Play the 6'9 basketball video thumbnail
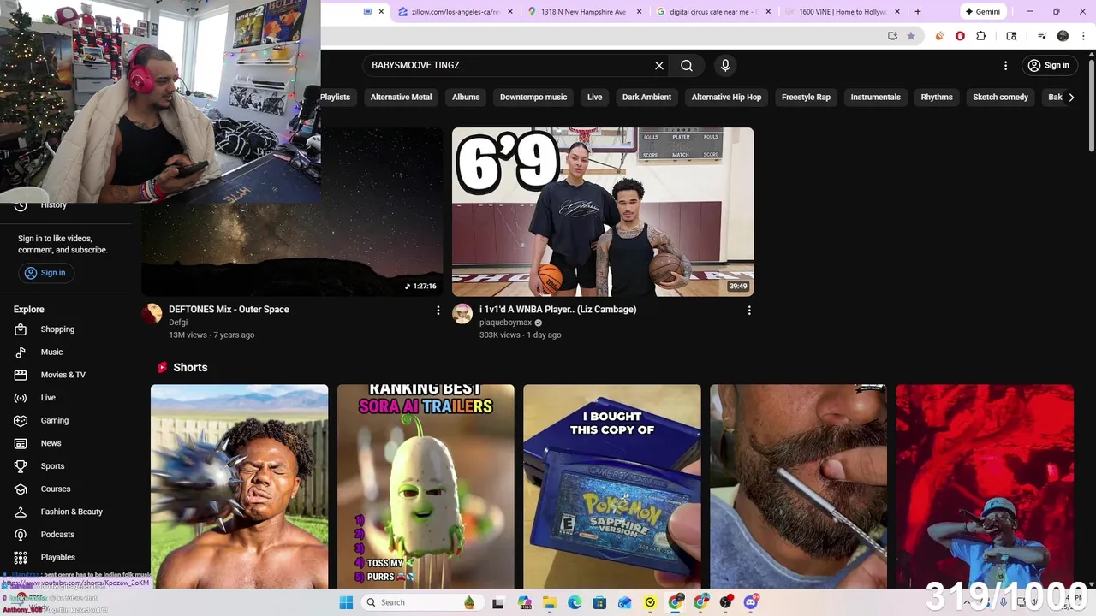Image resolution: width=1096 pixels, height=616 pixels. coord(603,212)
